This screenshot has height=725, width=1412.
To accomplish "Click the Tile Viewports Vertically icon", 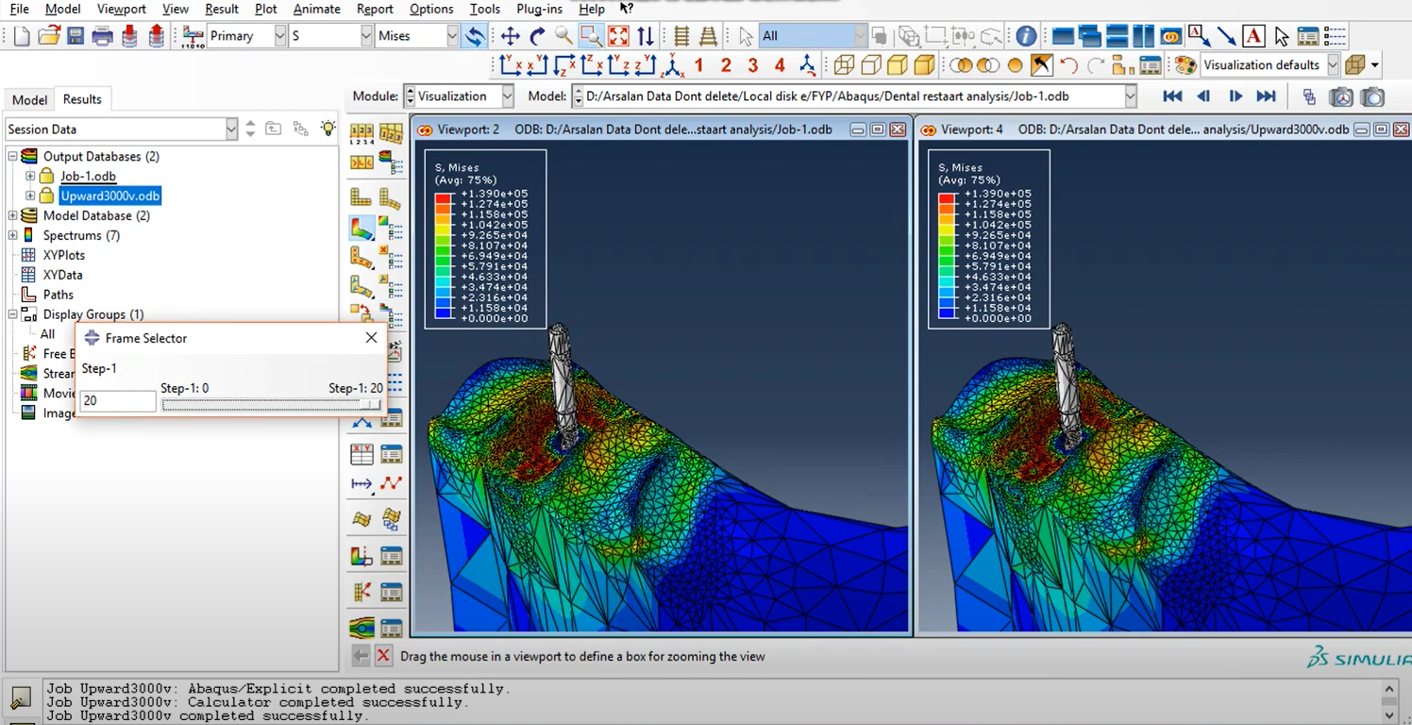I will tap(1143, 36).
